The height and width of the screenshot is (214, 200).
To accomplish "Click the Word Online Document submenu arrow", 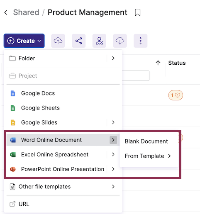I will [x=113, y=140].
